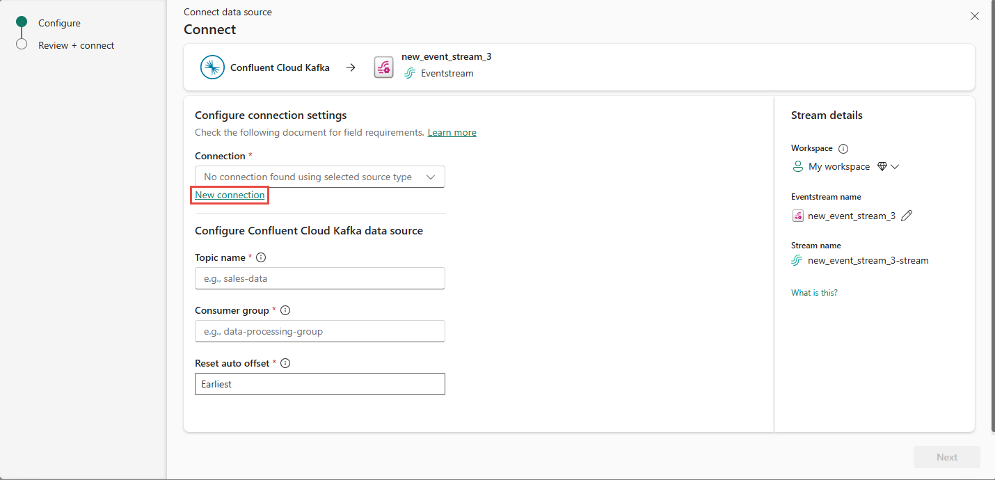Focus the Topic name input field
The height and width of the screenshot is (480, 995).
[x=320, y=278]
